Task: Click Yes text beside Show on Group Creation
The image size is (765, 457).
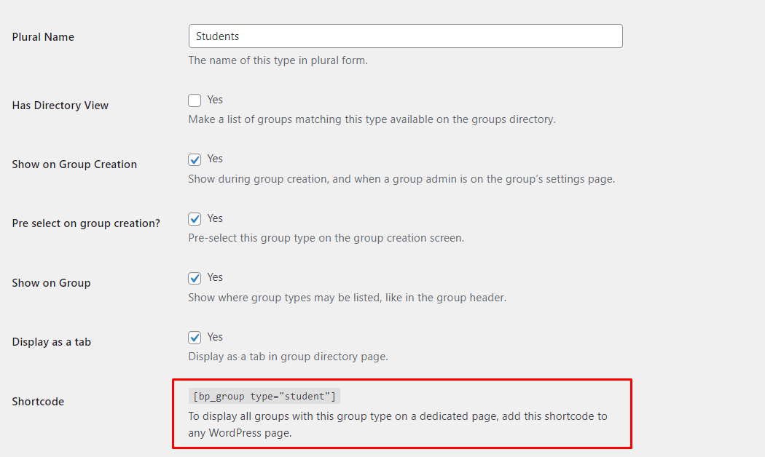Action: pyautogui.click(x=215, y=159)
